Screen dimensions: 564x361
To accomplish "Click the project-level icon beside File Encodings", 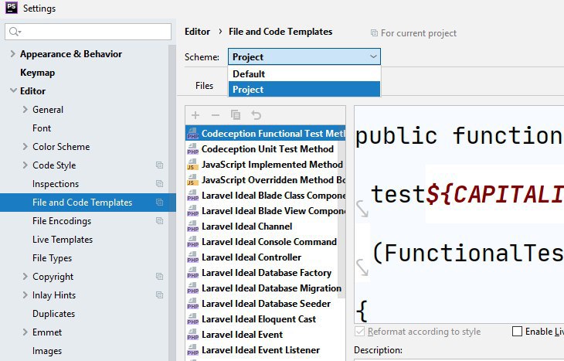I will pyautogui.click(x=159, y=221).
